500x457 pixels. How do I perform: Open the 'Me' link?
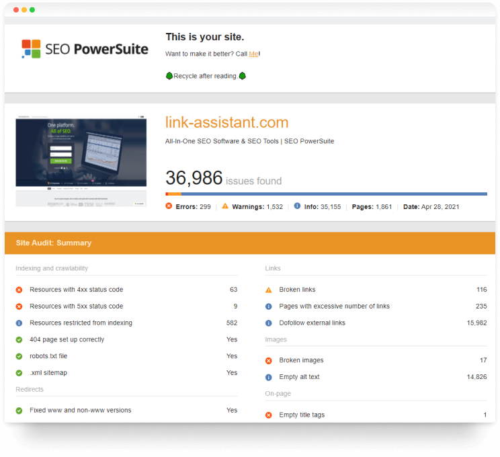(253, 54)
